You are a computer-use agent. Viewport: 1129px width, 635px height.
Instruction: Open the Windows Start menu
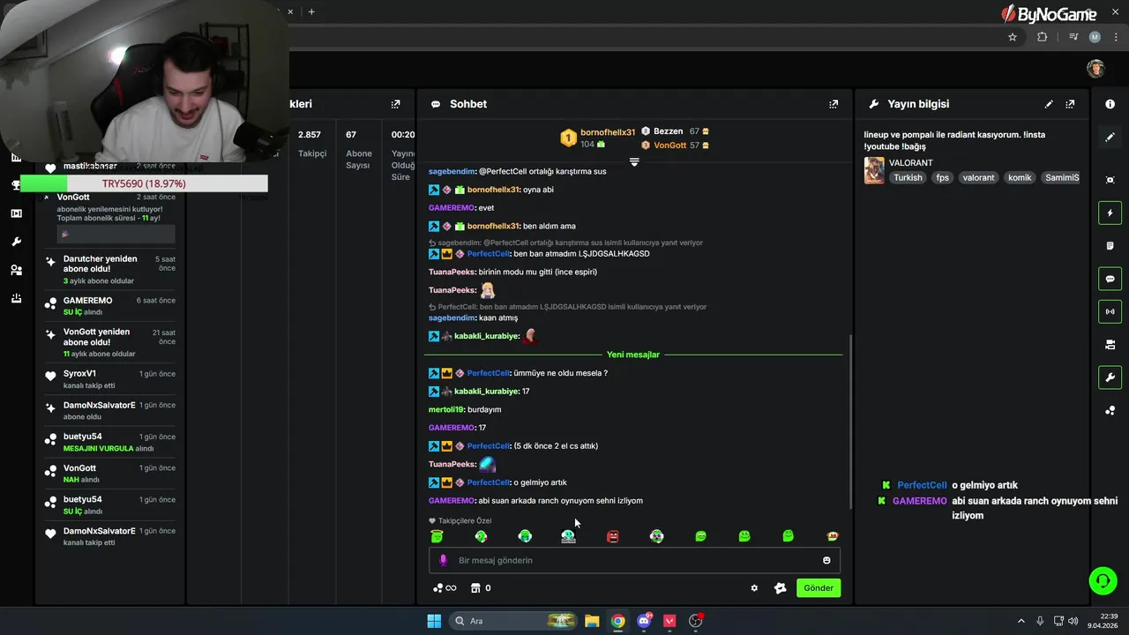(434, 621)
